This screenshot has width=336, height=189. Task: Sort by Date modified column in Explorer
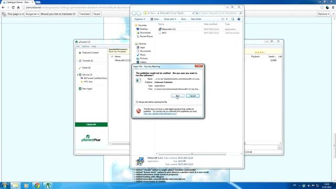[x=211, y=24]
